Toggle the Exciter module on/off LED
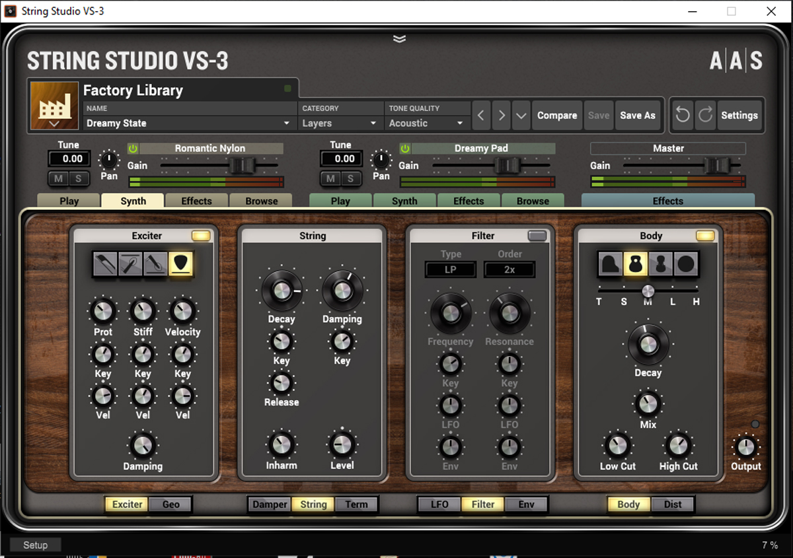 201,236
